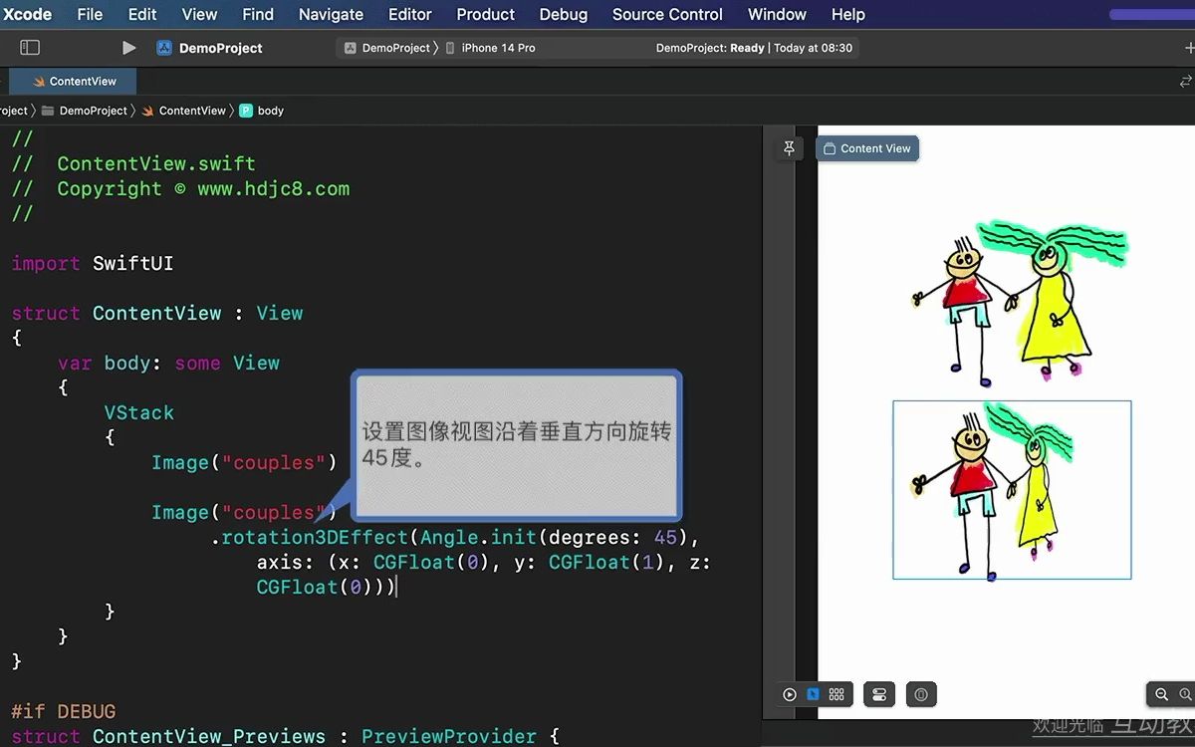This screenshot has width=1195, height=747.
Task: Open preview variants grid mode
Action: (x=836, y=694)
